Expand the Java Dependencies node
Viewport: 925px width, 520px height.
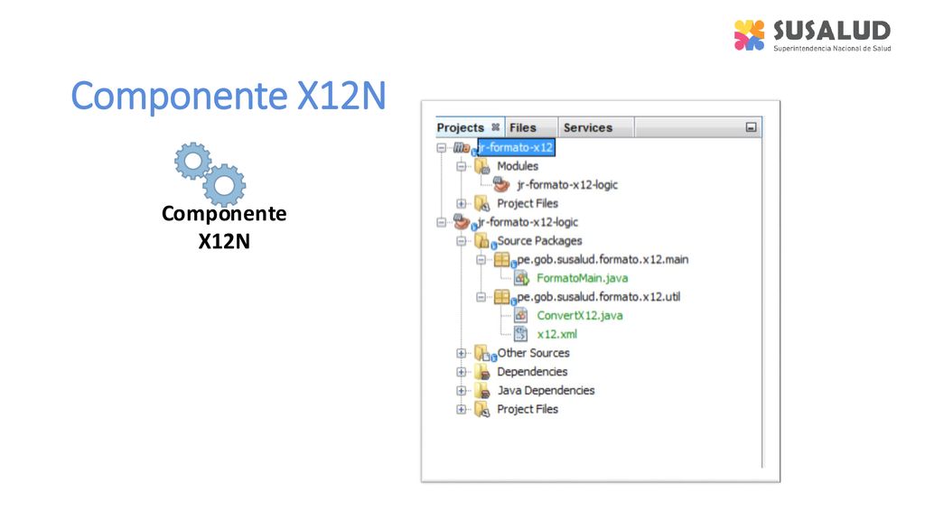462,391
